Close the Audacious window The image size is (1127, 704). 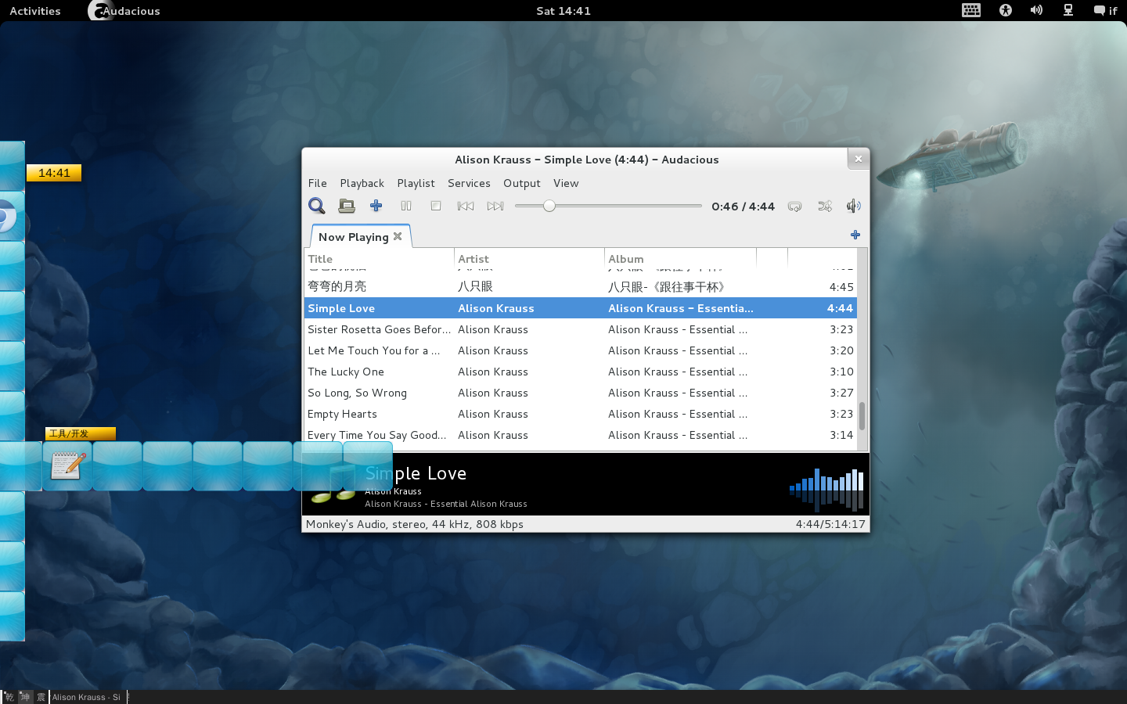click(859, 159)
